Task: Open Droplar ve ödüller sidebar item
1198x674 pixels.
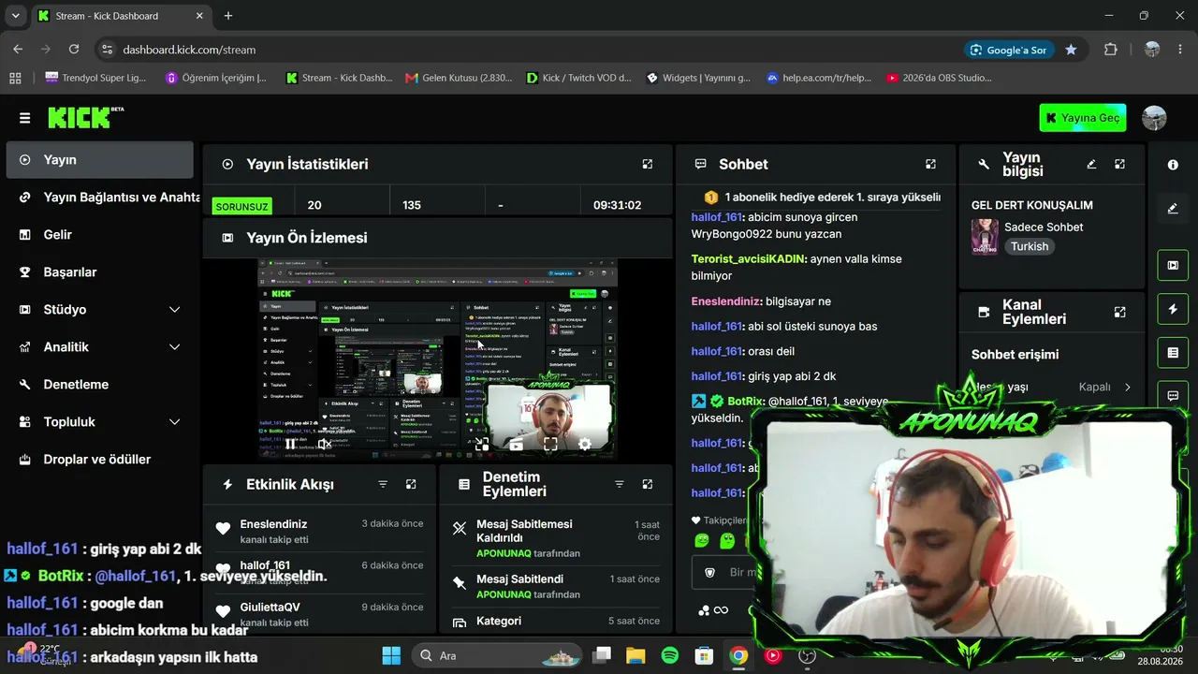Action: pos(99,460)
